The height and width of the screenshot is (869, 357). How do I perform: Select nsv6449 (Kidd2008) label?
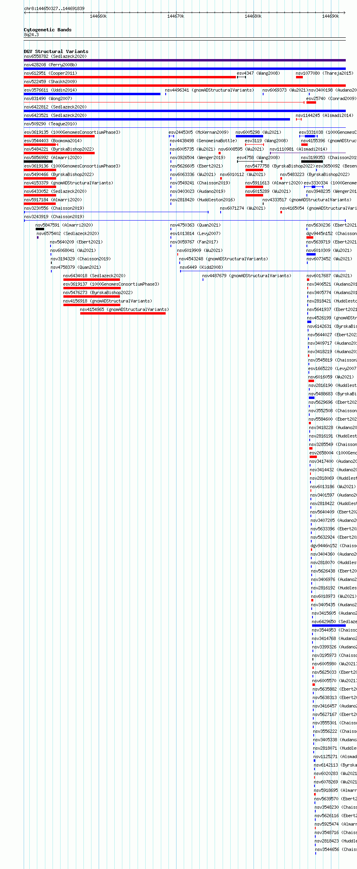201,267
